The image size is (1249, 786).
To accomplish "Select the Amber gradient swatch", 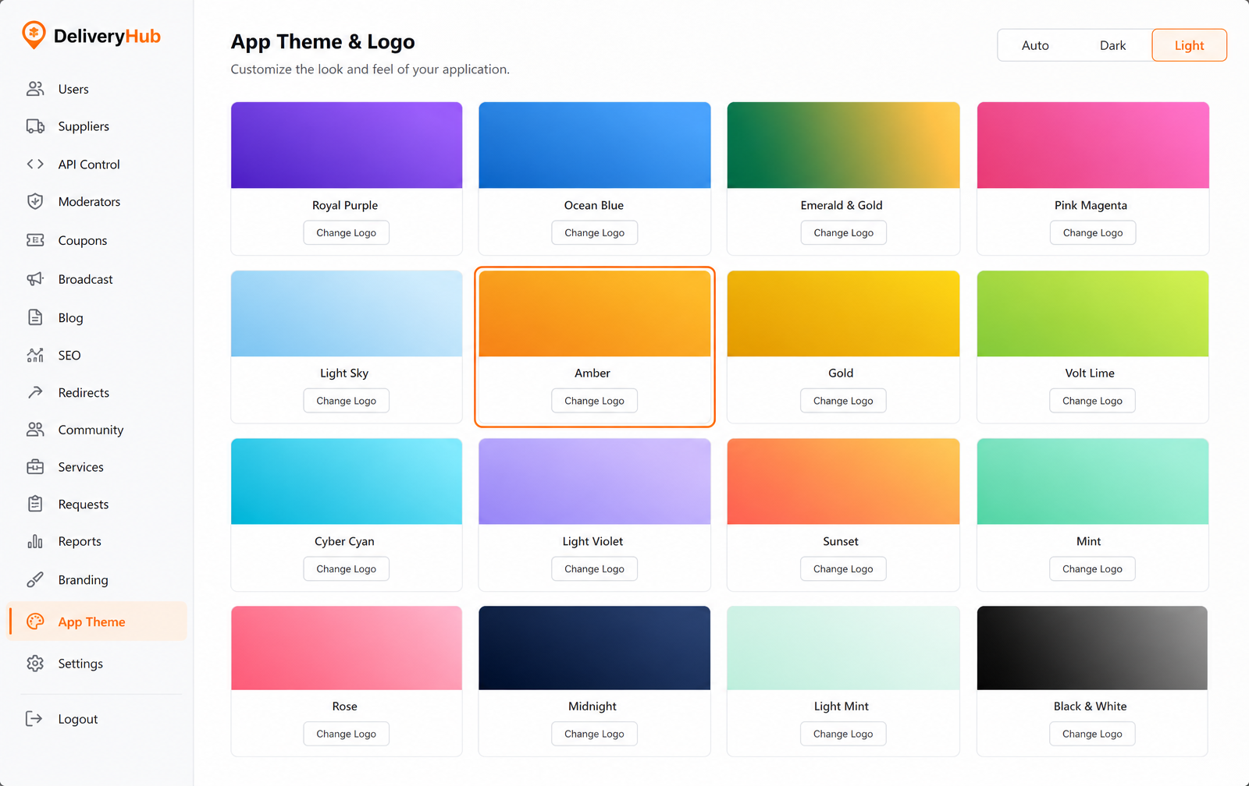I will tap(595, 313).
